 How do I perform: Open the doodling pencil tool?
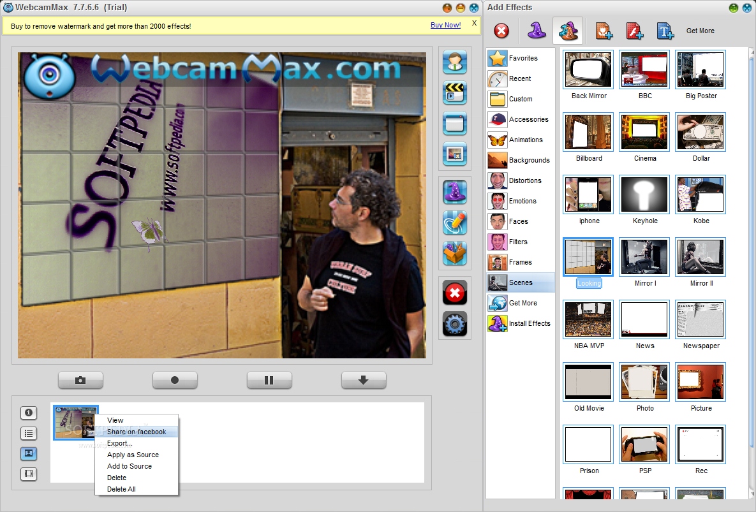point(455,223)
